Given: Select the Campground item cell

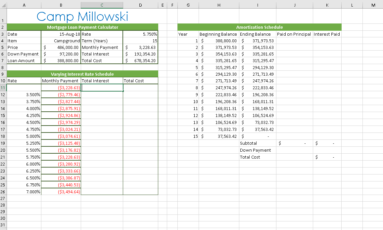Looking at the screenshot, I should [61, 41].
